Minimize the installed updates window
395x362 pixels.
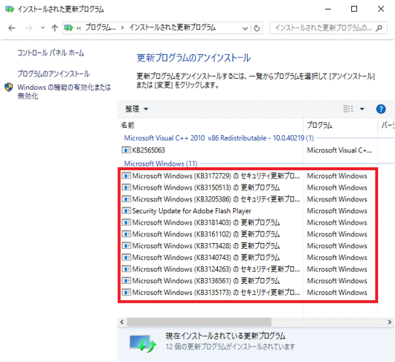328,9
